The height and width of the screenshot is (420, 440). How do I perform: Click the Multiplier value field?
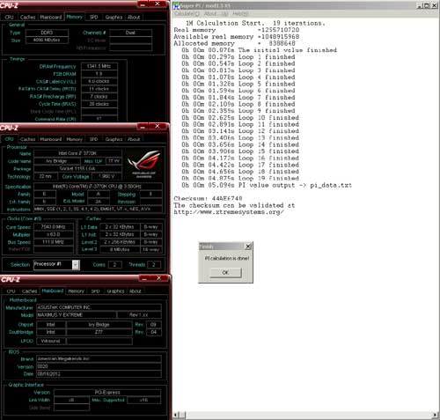(54, 234)
